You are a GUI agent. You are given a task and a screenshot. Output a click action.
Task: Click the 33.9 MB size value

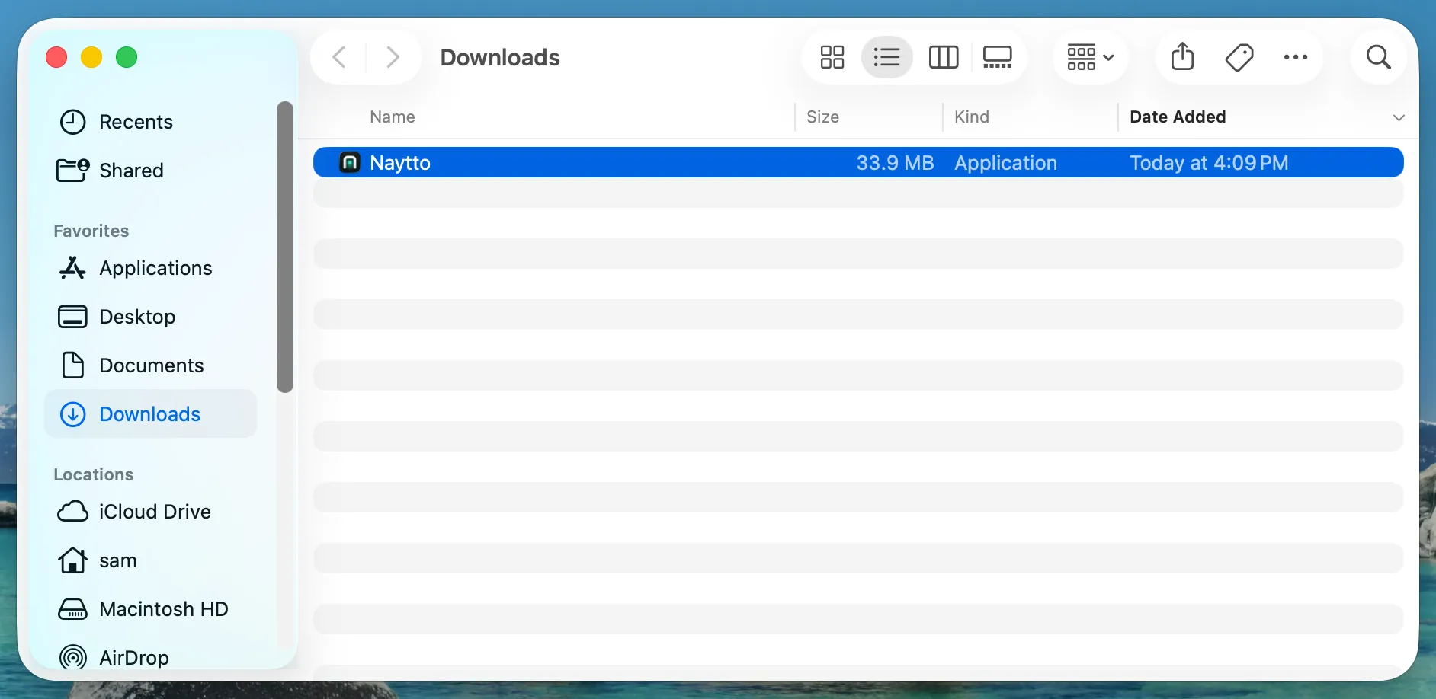point(895,163)
